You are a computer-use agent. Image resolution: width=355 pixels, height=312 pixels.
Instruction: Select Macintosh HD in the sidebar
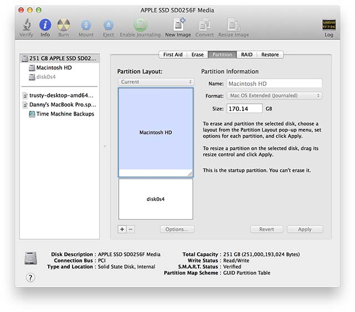pos(54,68)
